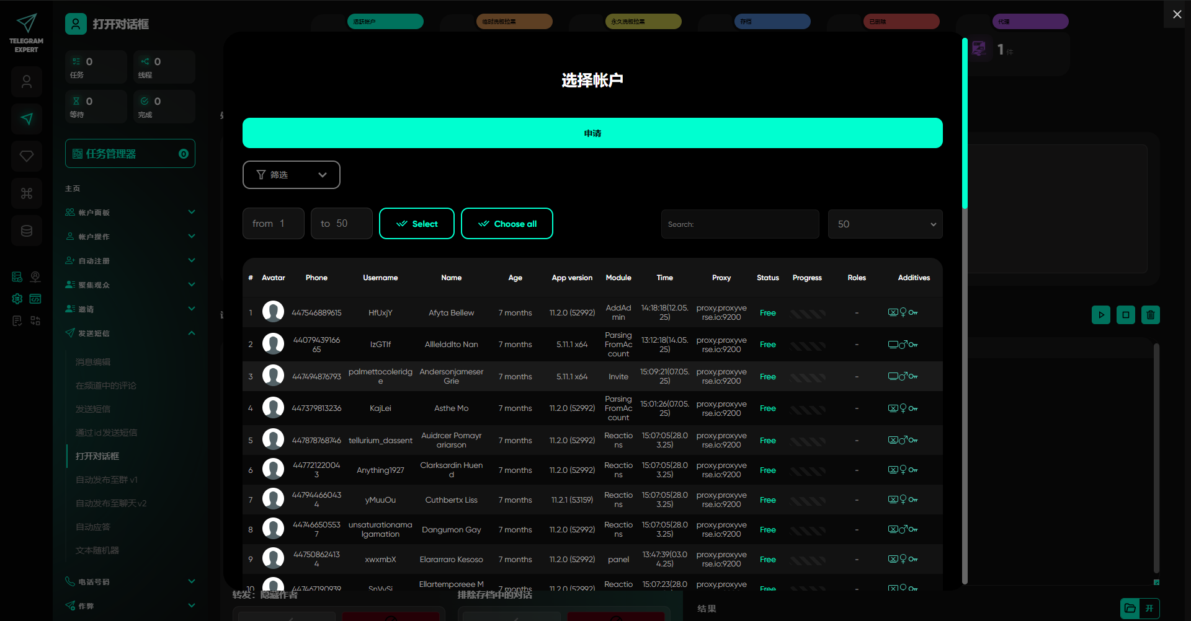
Task: Click the paper plane icon in left sidebar
Action: (27, 119)
